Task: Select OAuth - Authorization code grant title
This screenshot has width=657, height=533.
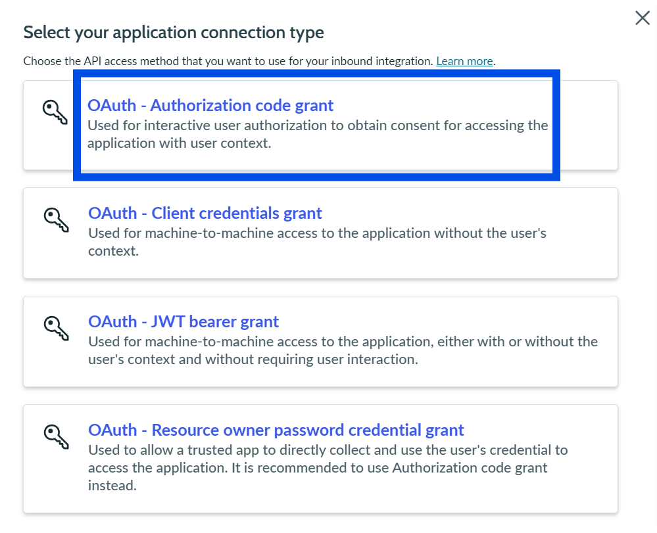Action: (210, 106)
